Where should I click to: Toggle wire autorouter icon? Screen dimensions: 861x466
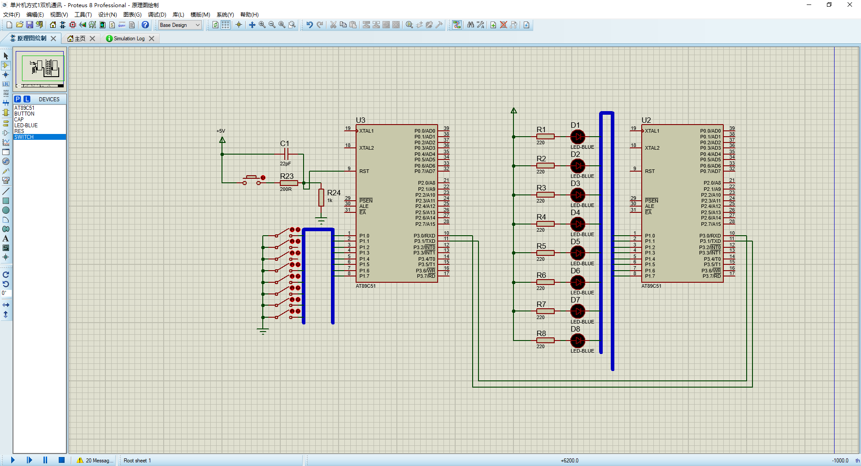point(457,25)
